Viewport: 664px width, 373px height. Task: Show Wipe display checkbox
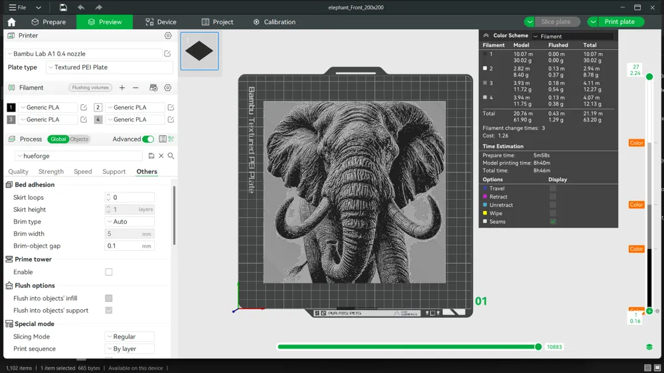552,214
